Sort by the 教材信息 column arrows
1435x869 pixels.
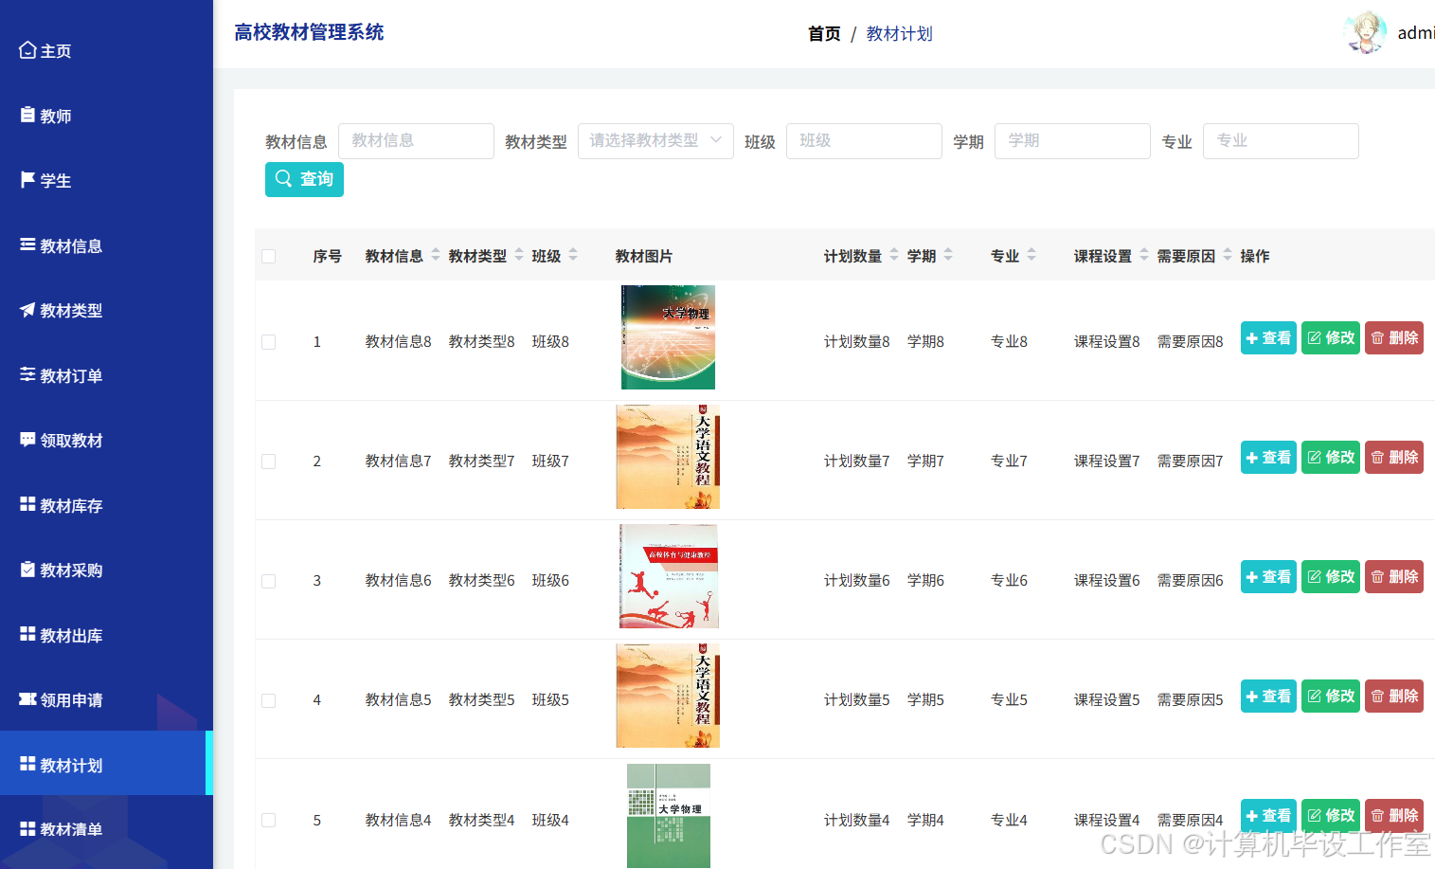[436, 255]
